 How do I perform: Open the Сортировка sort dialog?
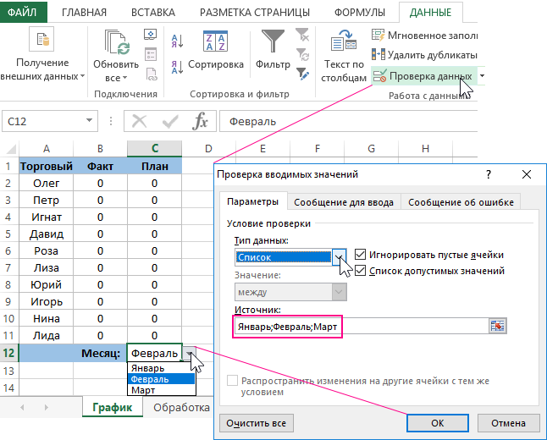pyautogui.click(x=215, y=49)
